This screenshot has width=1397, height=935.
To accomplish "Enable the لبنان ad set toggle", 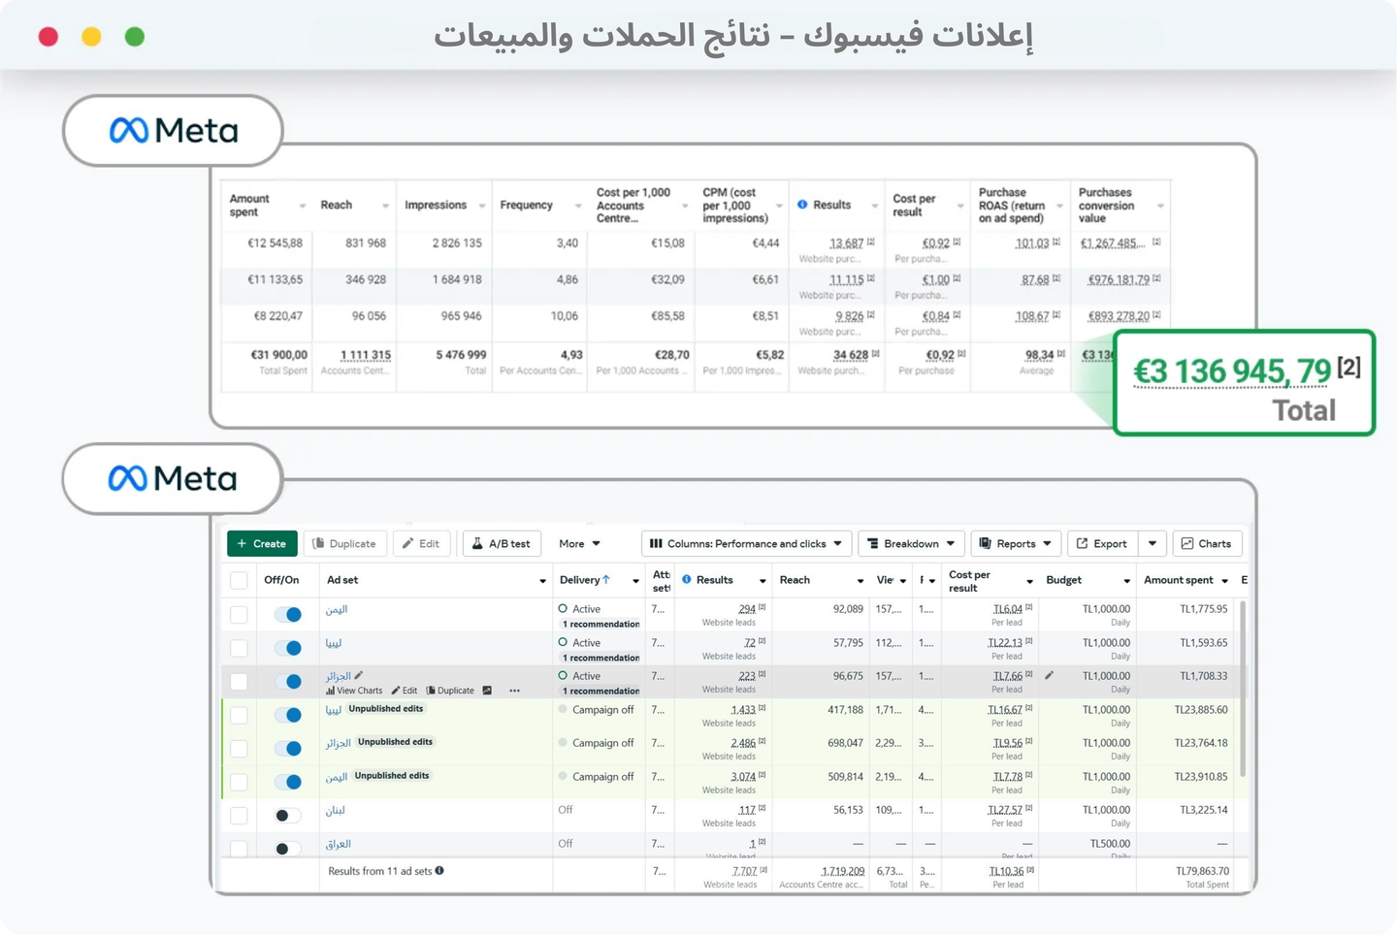I will coord(287,816).
